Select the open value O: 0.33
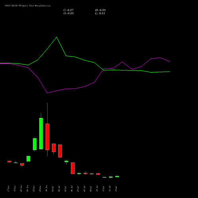 pos(69,13)
